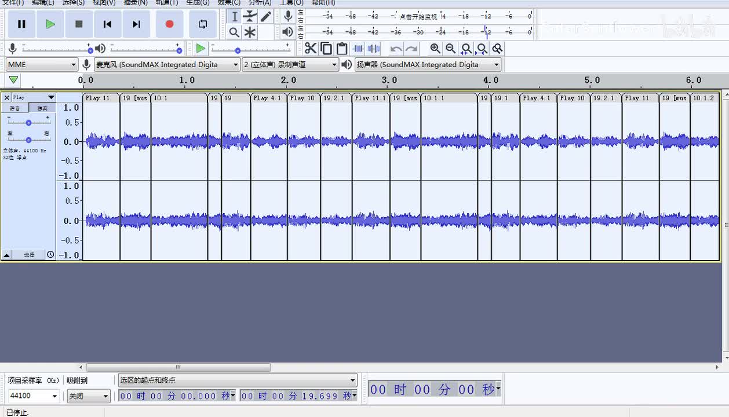Click the Undo arrow
The image size is (729, 417).
(396, 49)
